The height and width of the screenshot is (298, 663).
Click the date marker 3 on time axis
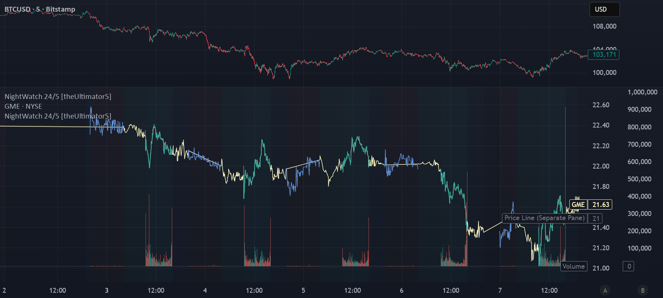[107, 290]
